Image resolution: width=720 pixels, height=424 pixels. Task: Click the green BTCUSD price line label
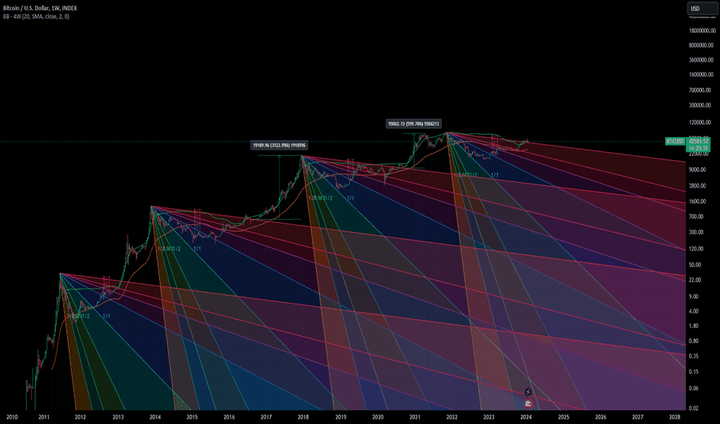(675, 142)
